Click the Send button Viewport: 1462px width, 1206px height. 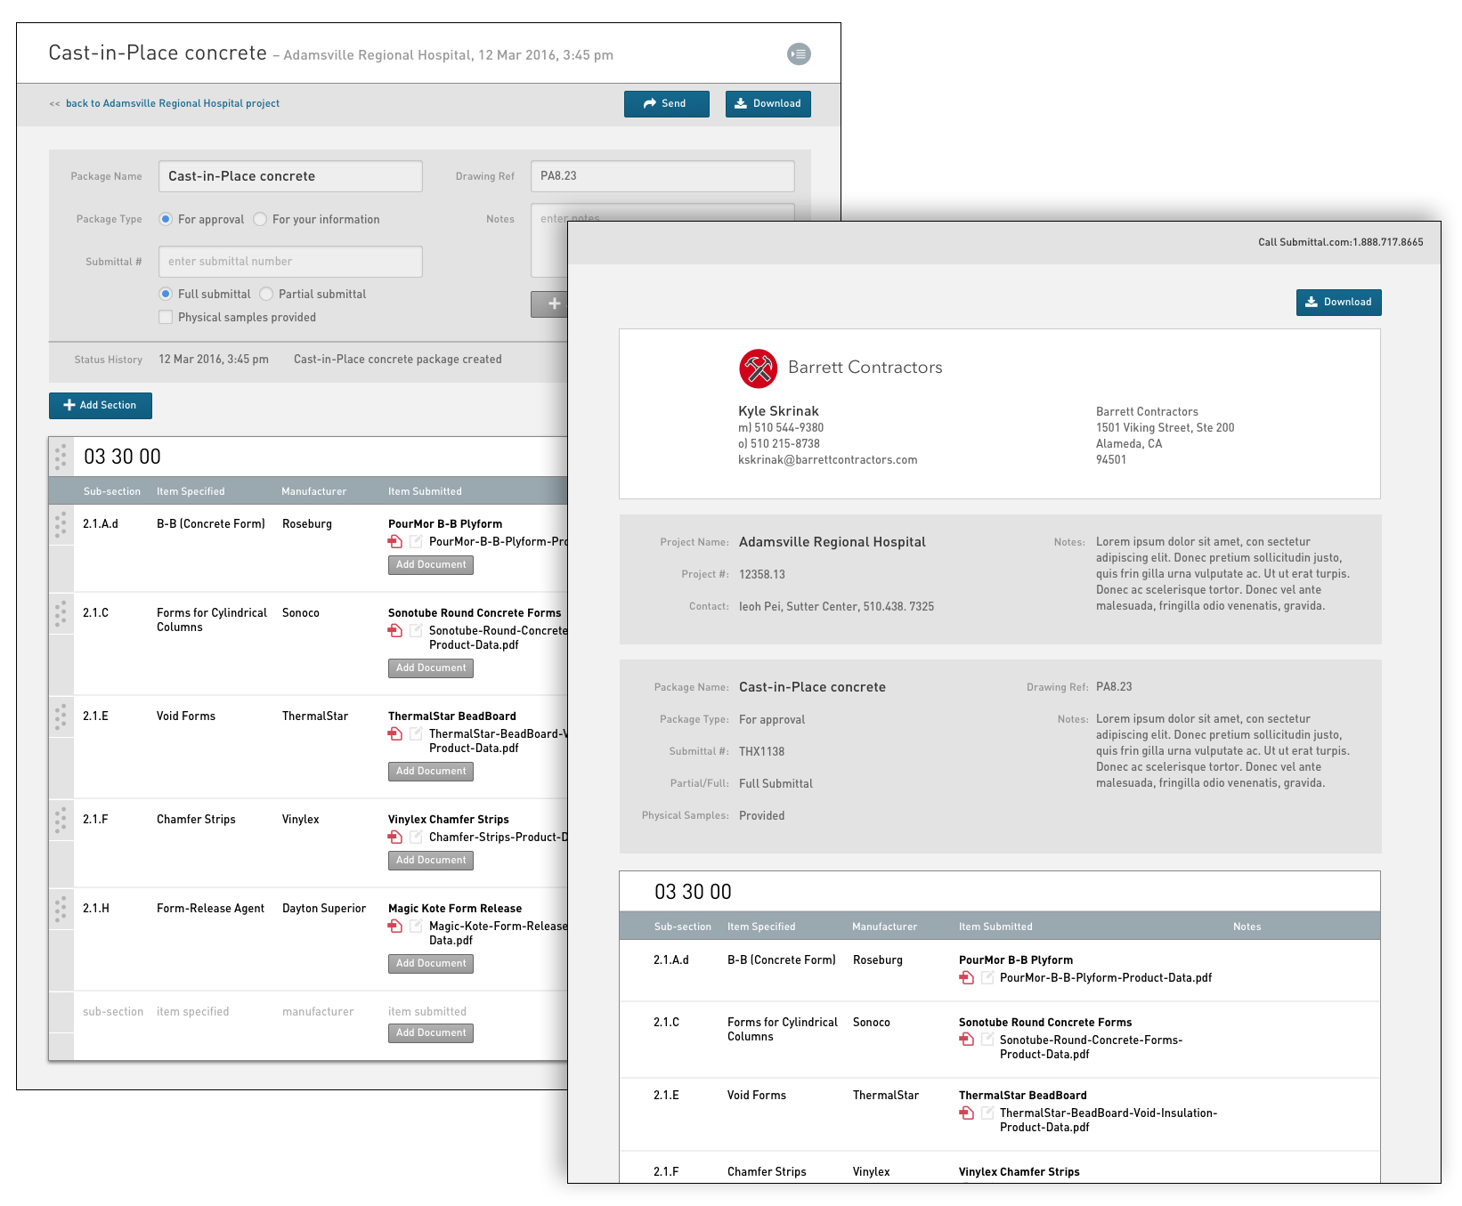(667, 104)
